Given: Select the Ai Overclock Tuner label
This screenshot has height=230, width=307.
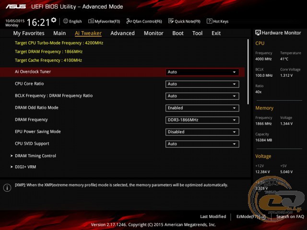Looking at the screenshot, I should pyautogui.click(x=33, y=72).
